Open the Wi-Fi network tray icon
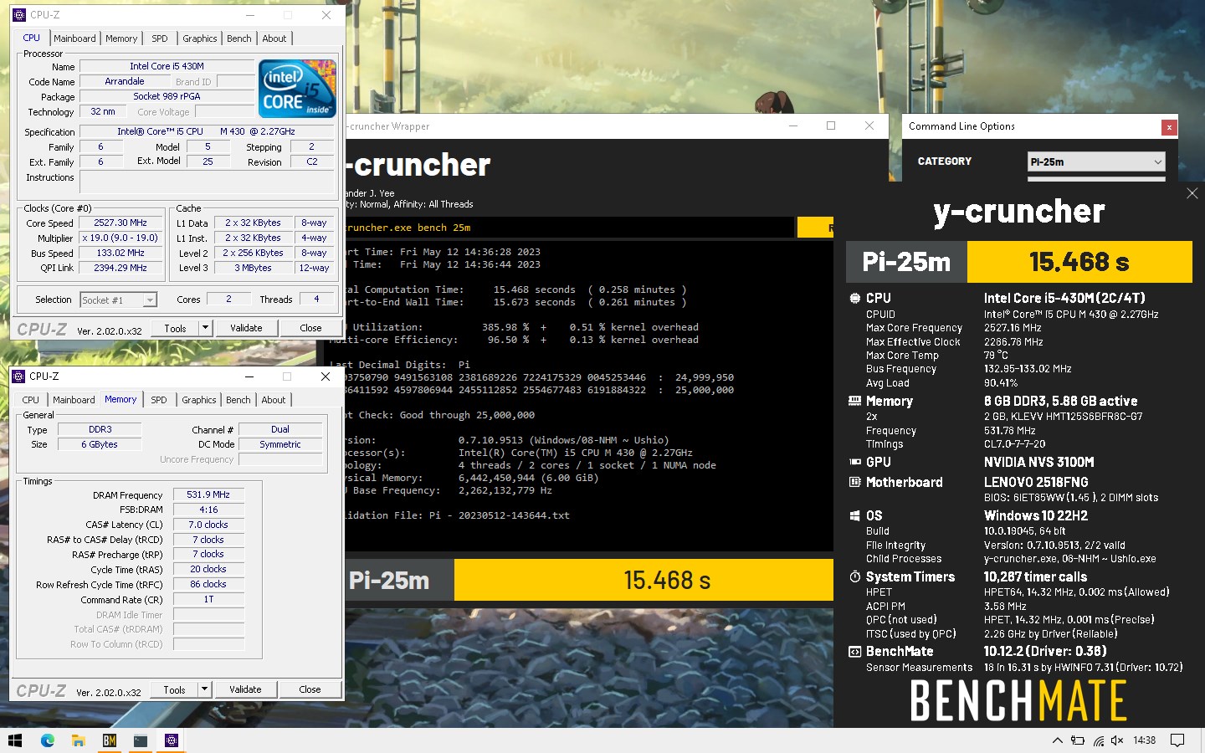The image size is (1205, 753). [x=1099, y=740]
